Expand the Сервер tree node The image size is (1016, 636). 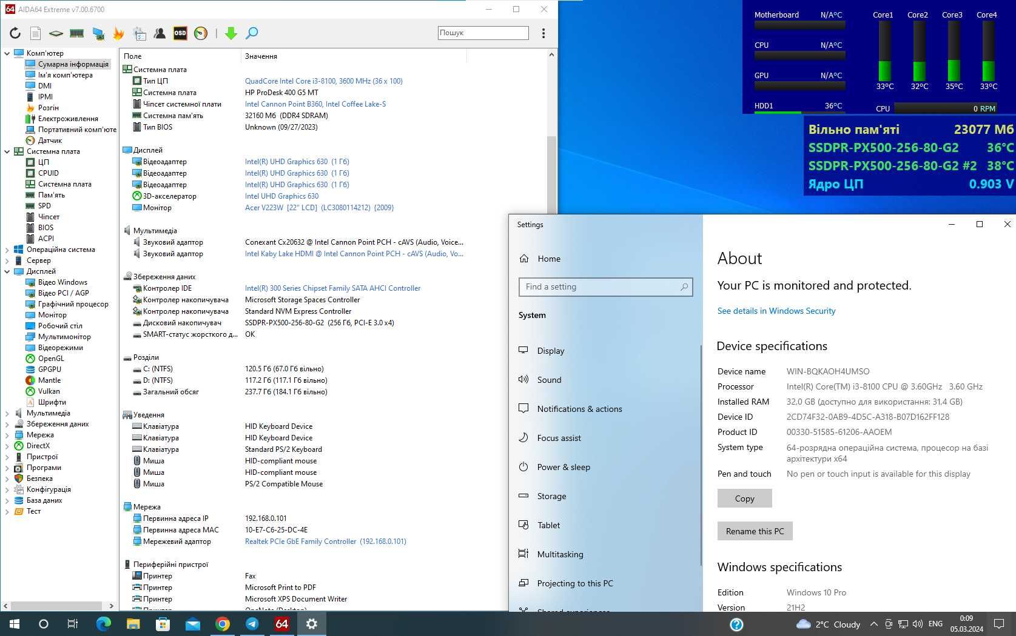(x=7, y=260)
